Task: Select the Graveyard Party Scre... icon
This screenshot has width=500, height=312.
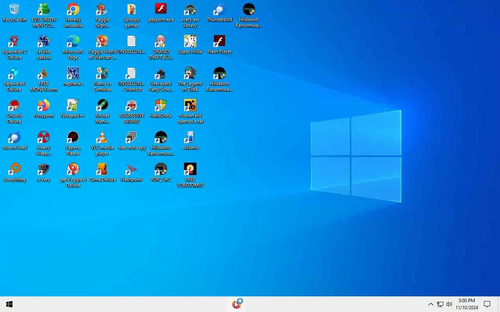Action: [x=161, y=80]
